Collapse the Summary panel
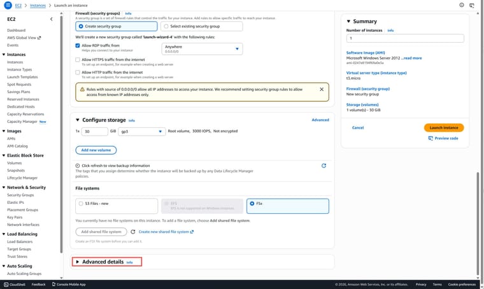The height and width of the screenshot is (289, 484). click(x=348, y=21)
